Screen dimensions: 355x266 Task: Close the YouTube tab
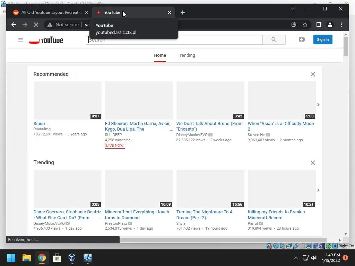click(170, 13)
